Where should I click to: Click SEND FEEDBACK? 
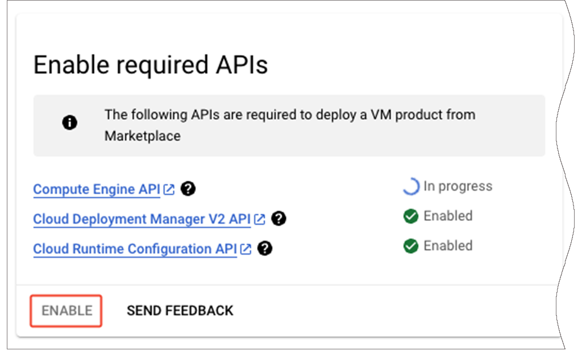tap(180, 311)
